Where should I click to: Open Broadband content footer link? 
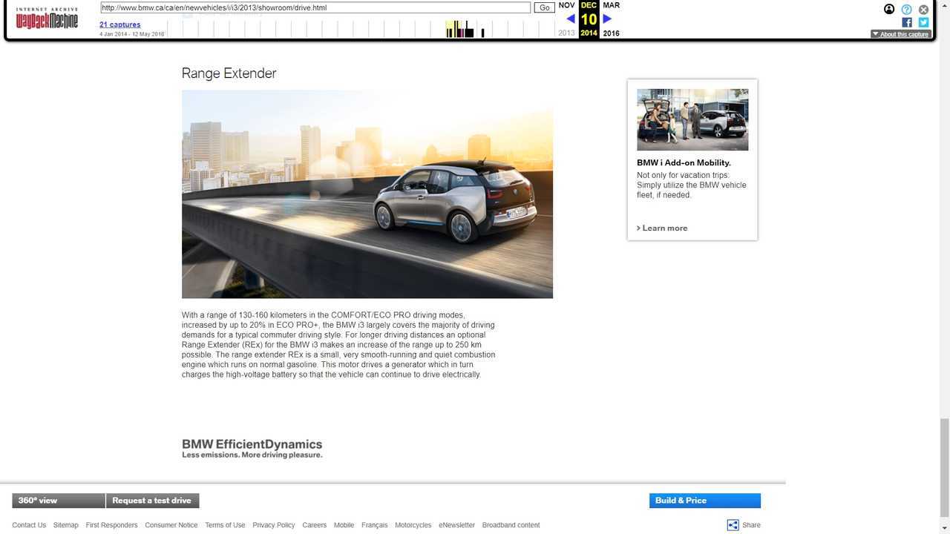[x=511, y=525]
